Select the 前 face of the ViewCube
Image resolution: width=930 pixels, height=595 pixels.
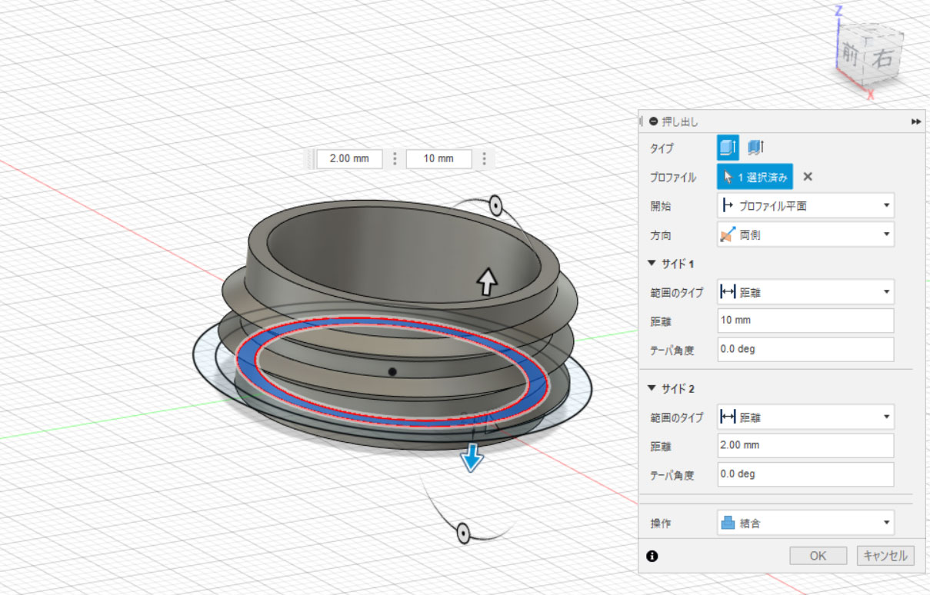click(849, 54)
